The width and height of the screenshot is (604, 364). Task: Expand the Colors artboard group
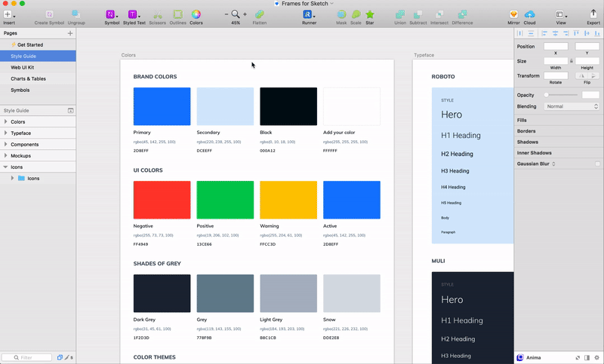tap(6, 122)
